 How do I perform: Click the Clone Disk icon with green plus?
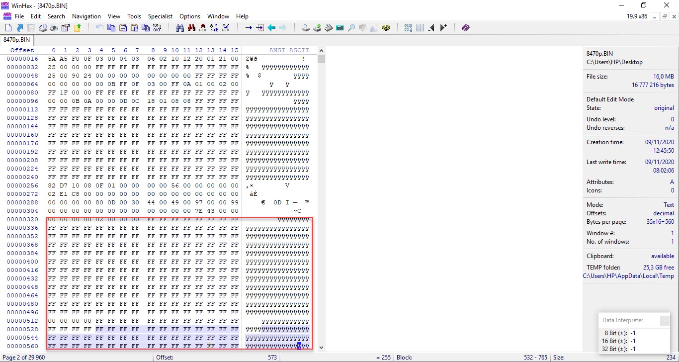click(x=317, y=28)
